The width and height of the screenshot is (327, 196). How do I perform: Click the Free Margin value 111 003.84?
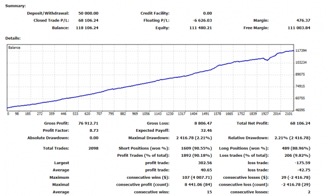pyautogui.click(x=299, y=28)
